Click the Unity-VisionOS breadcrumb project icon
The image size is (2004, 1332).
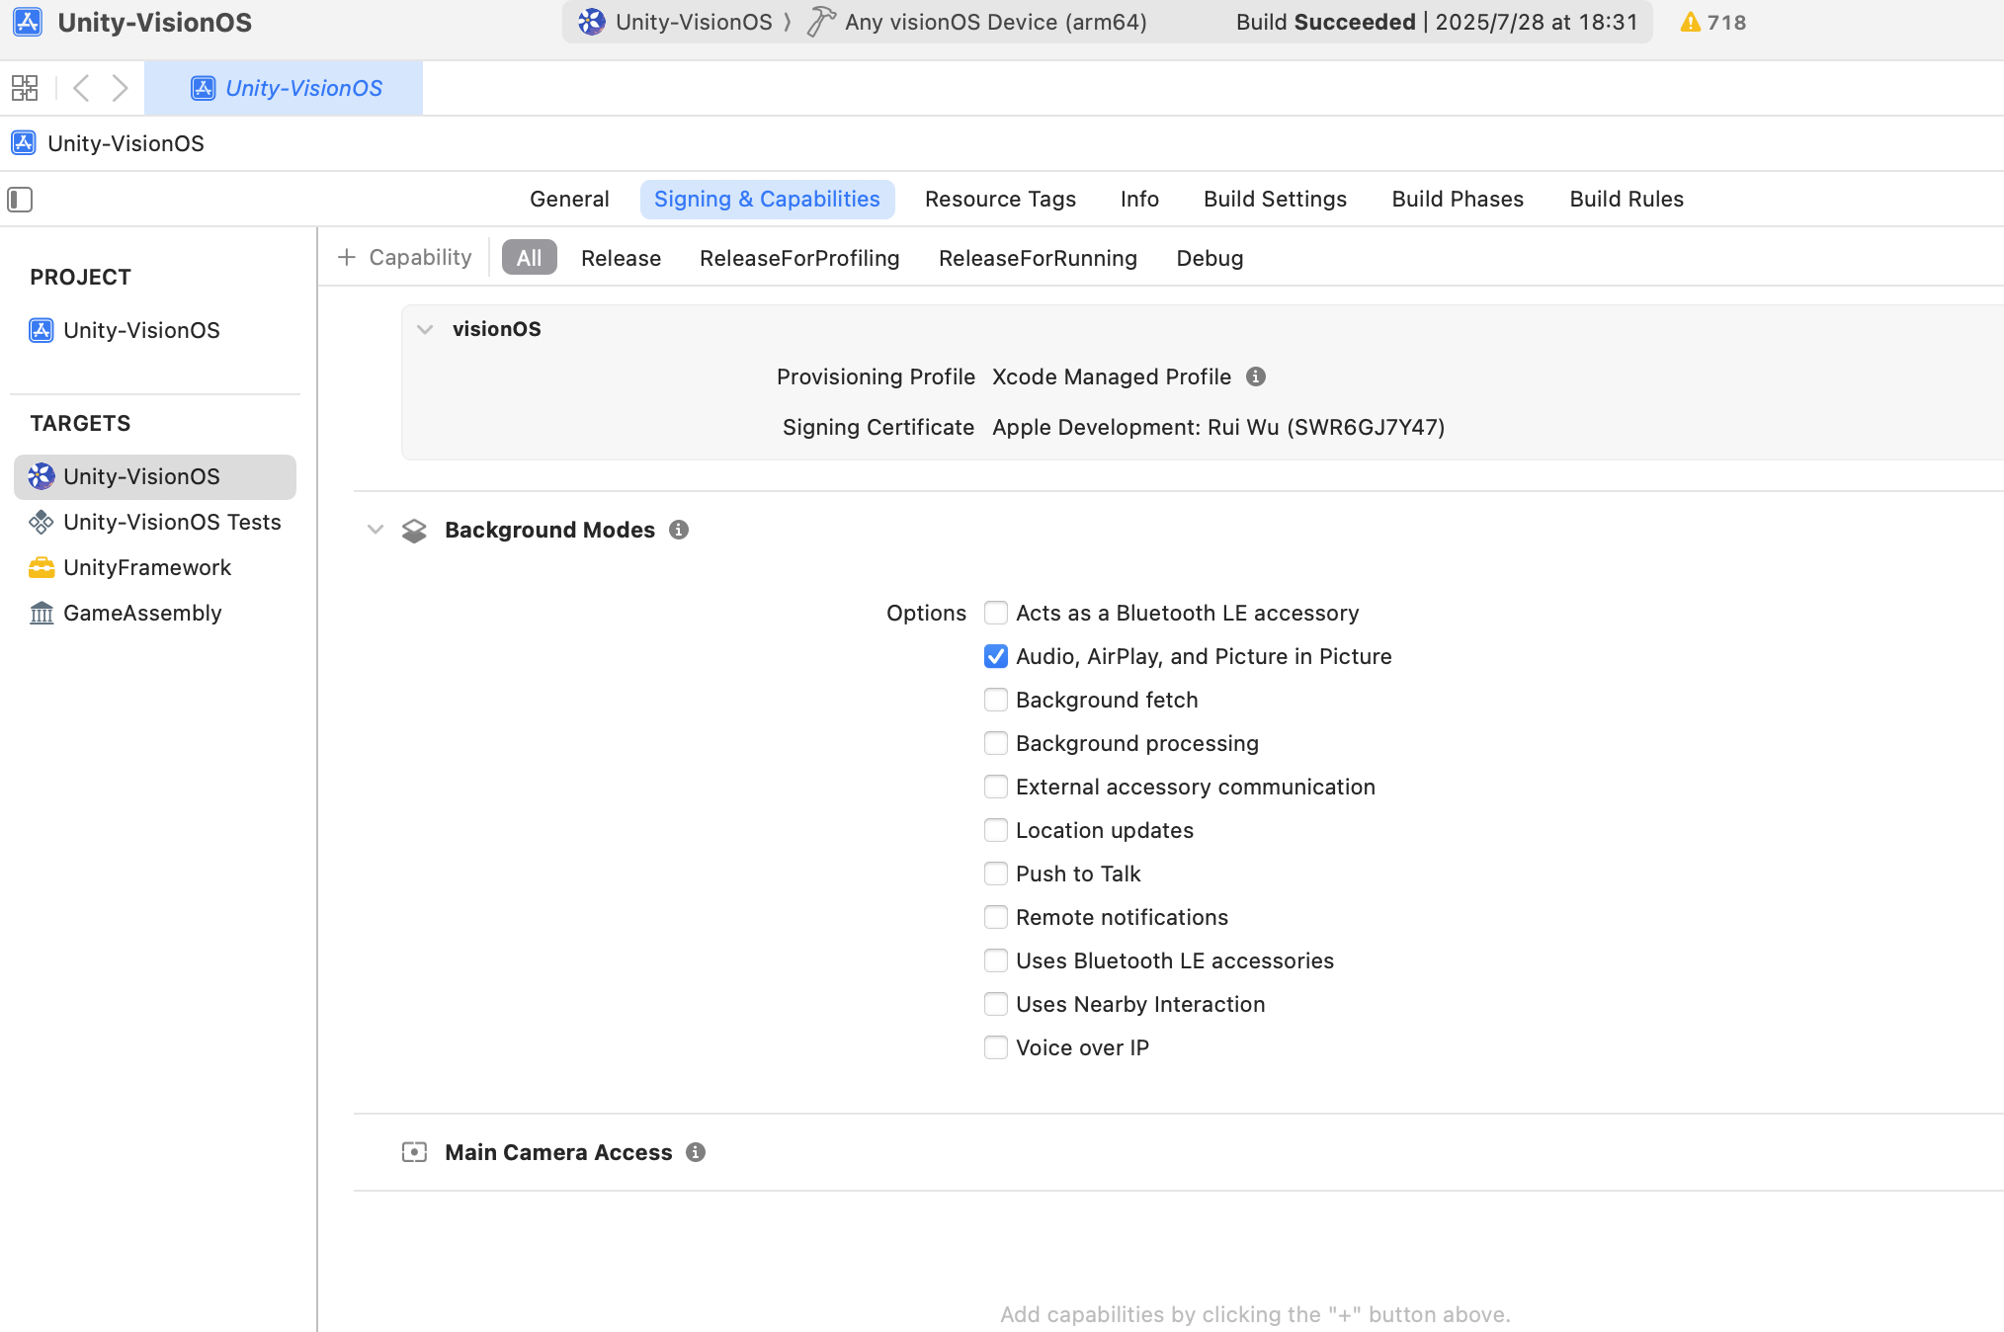click(x=24, y=143)
